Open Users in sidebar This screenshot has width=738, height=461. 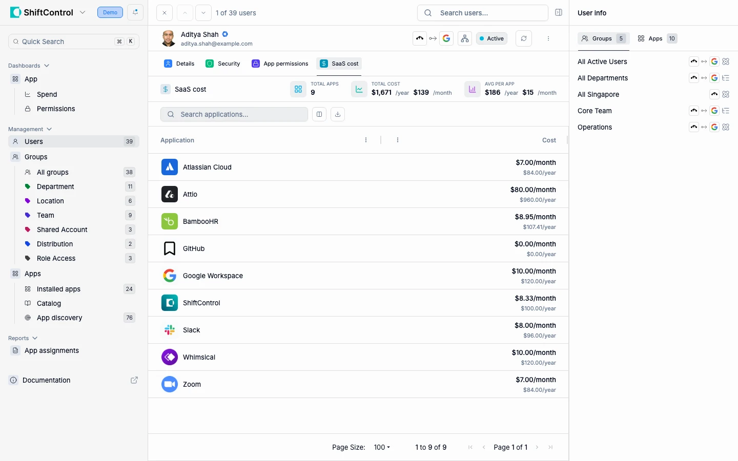74,141
